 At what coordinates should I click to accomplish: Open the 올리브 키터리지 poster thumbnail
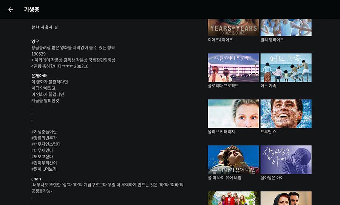(233, 113)
